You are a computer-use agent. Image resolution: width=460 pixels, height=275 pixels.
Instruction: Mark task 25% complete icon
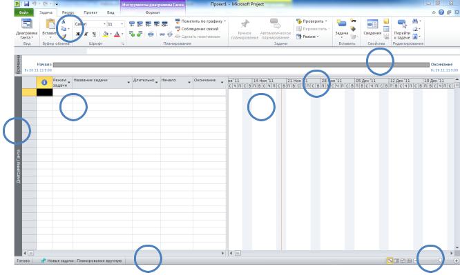(140, 24)
